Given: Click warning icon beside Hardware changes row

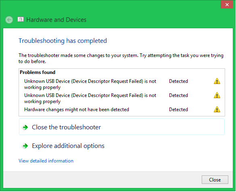Looking at the screenshot, I should tap(217, 110).
